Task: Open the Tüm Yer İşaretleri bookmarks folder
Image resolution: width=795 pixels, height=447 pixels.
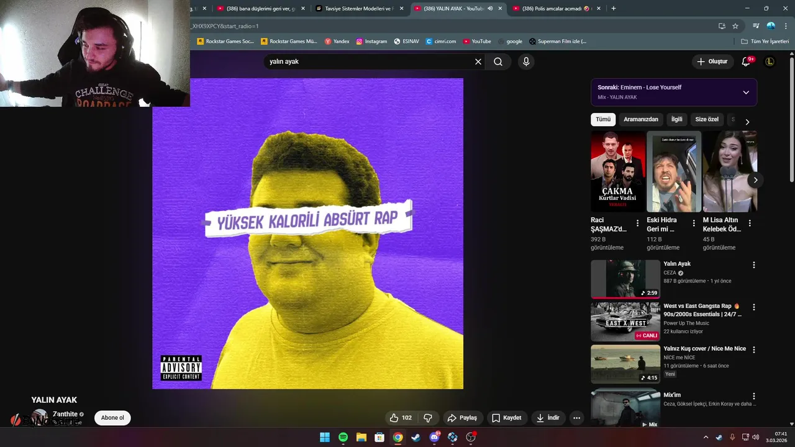Action: tap(765, 42)
